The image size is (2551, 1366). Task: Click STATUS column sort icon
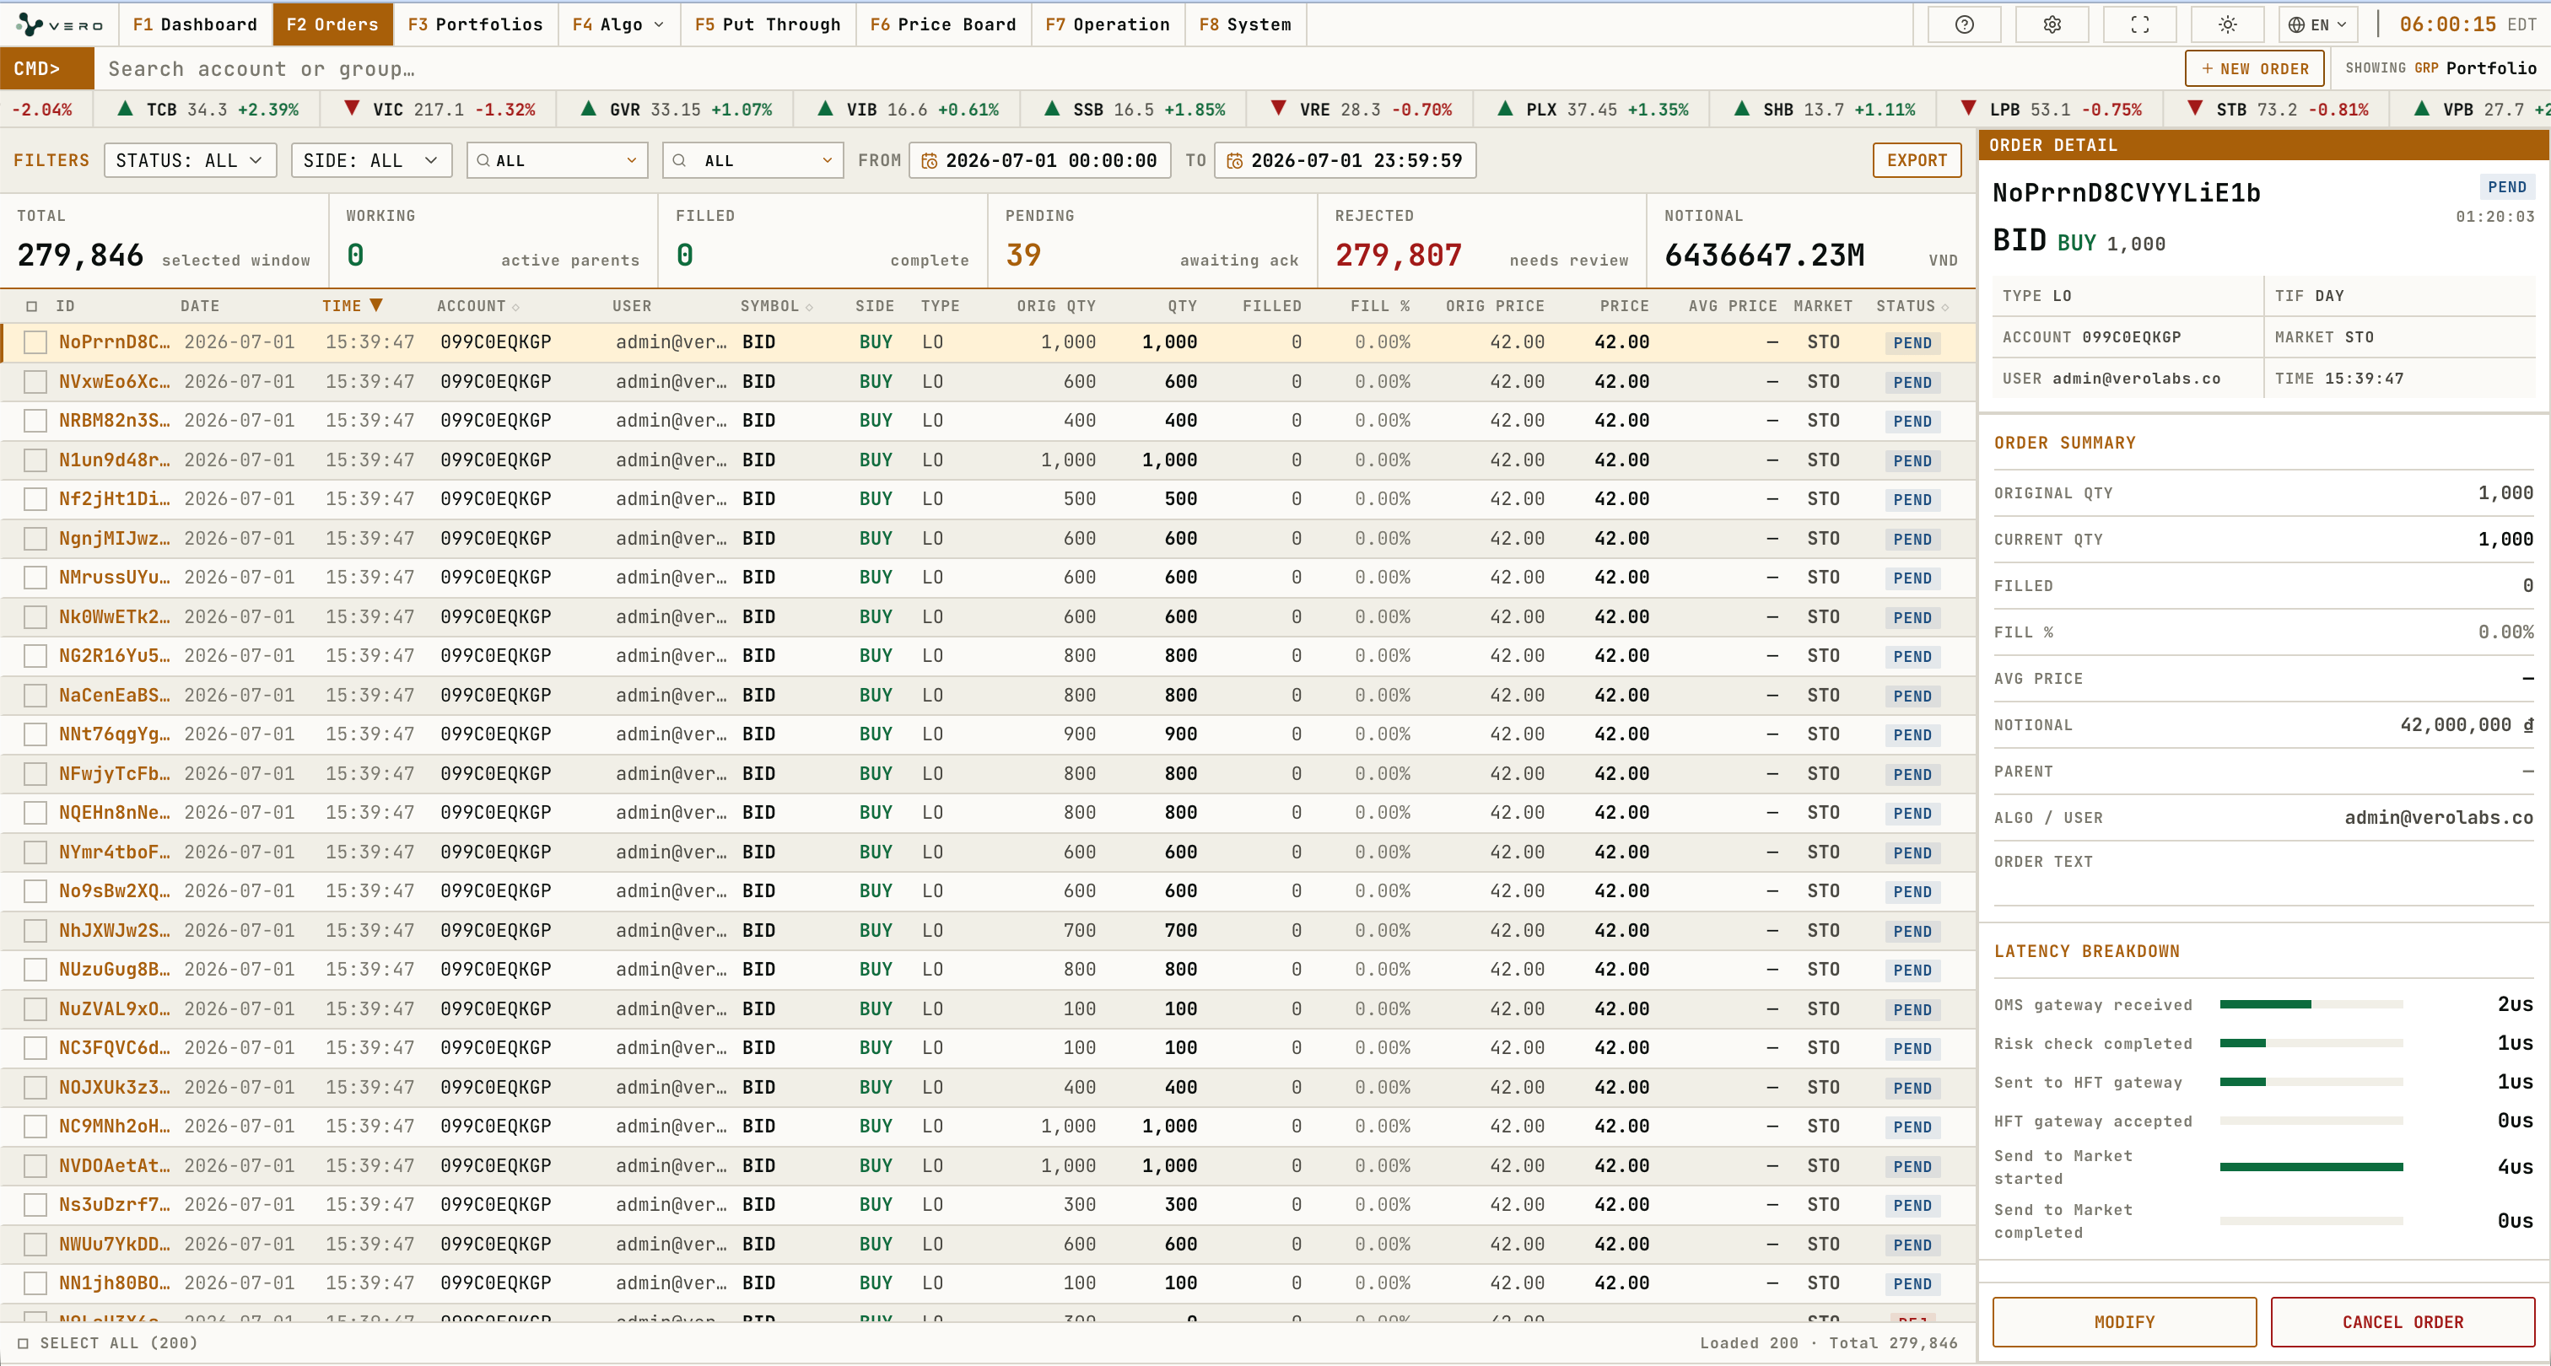tap(1945, 307)
